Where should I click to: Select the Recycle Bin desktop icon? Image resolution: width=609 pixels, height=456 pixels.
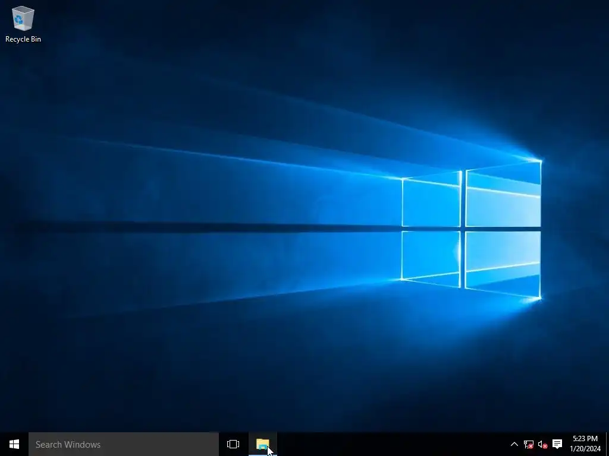[23, 24]
